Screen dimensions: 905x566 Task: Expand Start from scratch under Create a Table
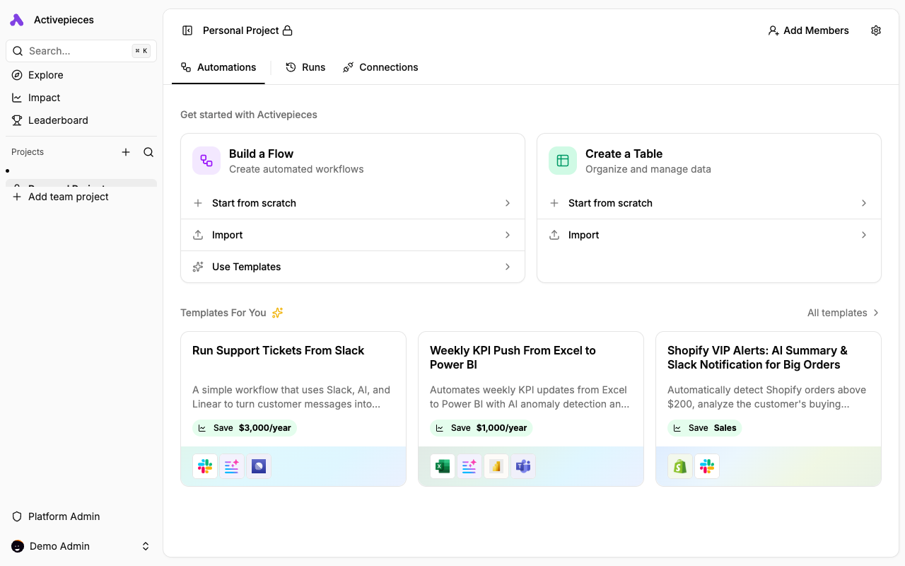[709, 203]
